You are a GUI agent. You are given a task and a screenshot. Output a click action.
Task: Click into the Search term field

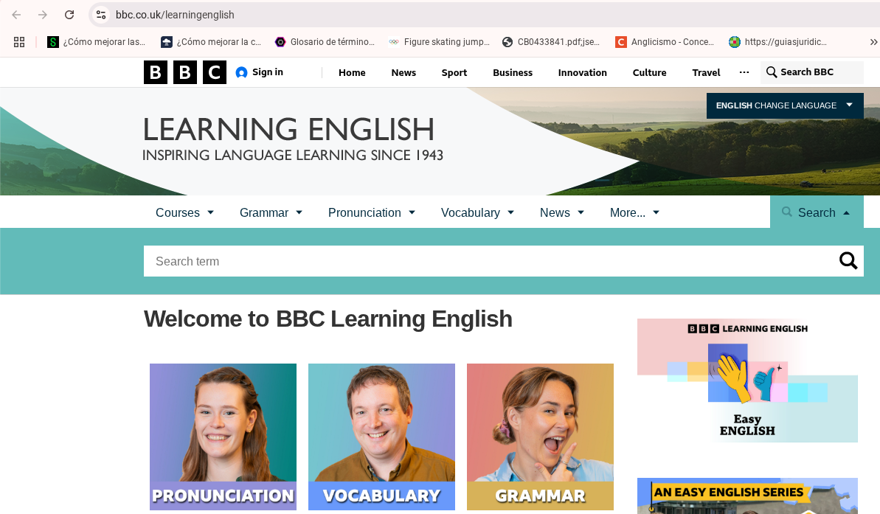click(x=487, y=261)
